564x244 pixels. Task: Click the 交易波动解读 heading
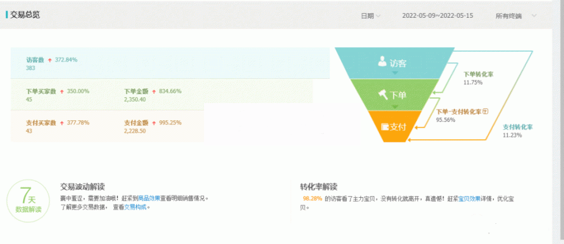point(82,187)
